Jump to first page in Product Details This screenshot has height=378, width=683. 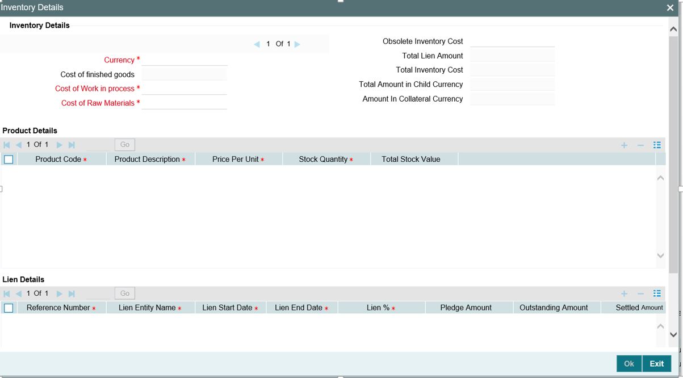coord(7,145)
